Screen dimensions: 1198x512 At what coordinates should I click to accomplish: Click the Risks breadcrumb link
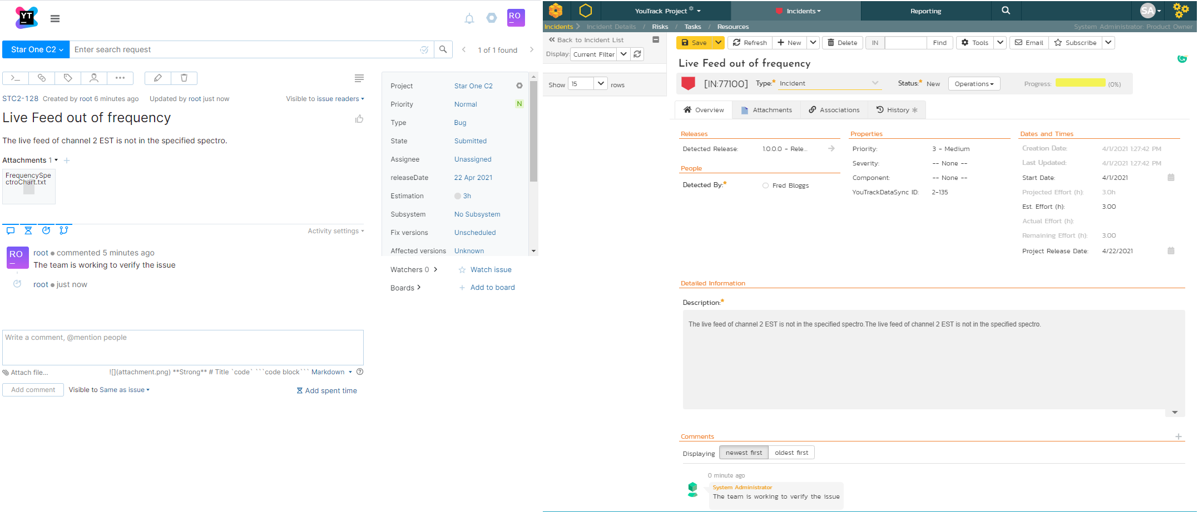point(660,27)
